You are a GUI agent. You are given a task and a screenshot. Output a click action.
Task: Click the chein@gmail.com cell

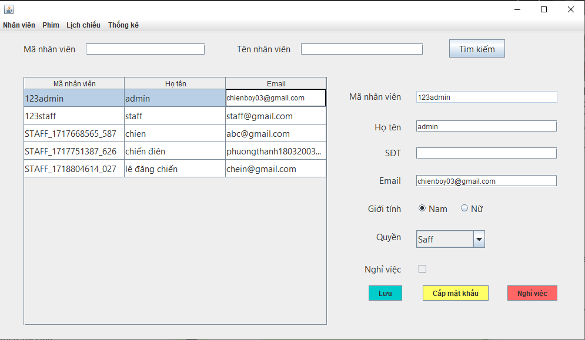pyautogui.click(x=276, y=169)
